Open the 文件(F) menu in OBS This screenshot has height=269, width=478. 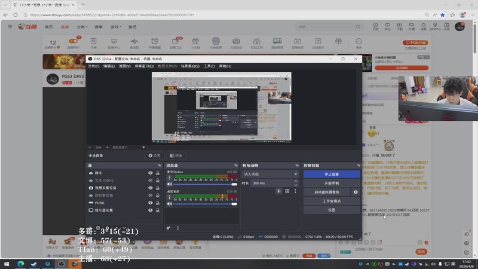94,66
